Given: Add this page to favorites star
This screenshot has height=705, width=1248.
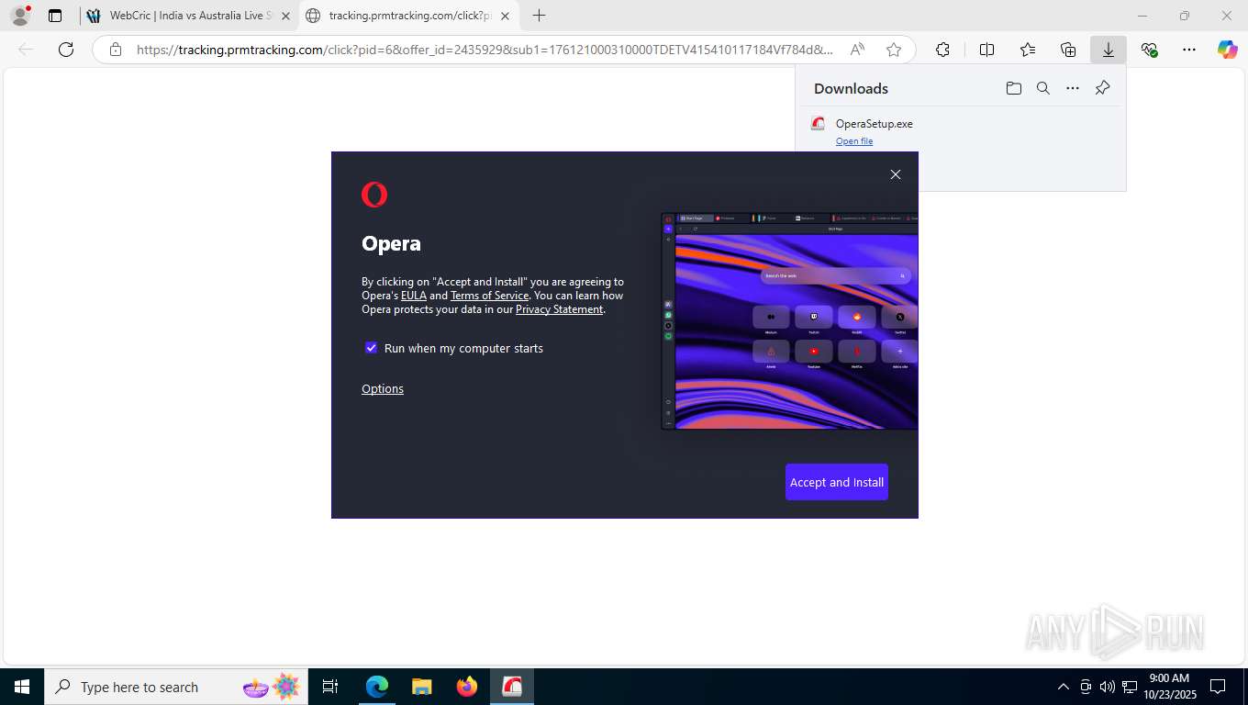Looking at the screenshot, I should point(894,50).
